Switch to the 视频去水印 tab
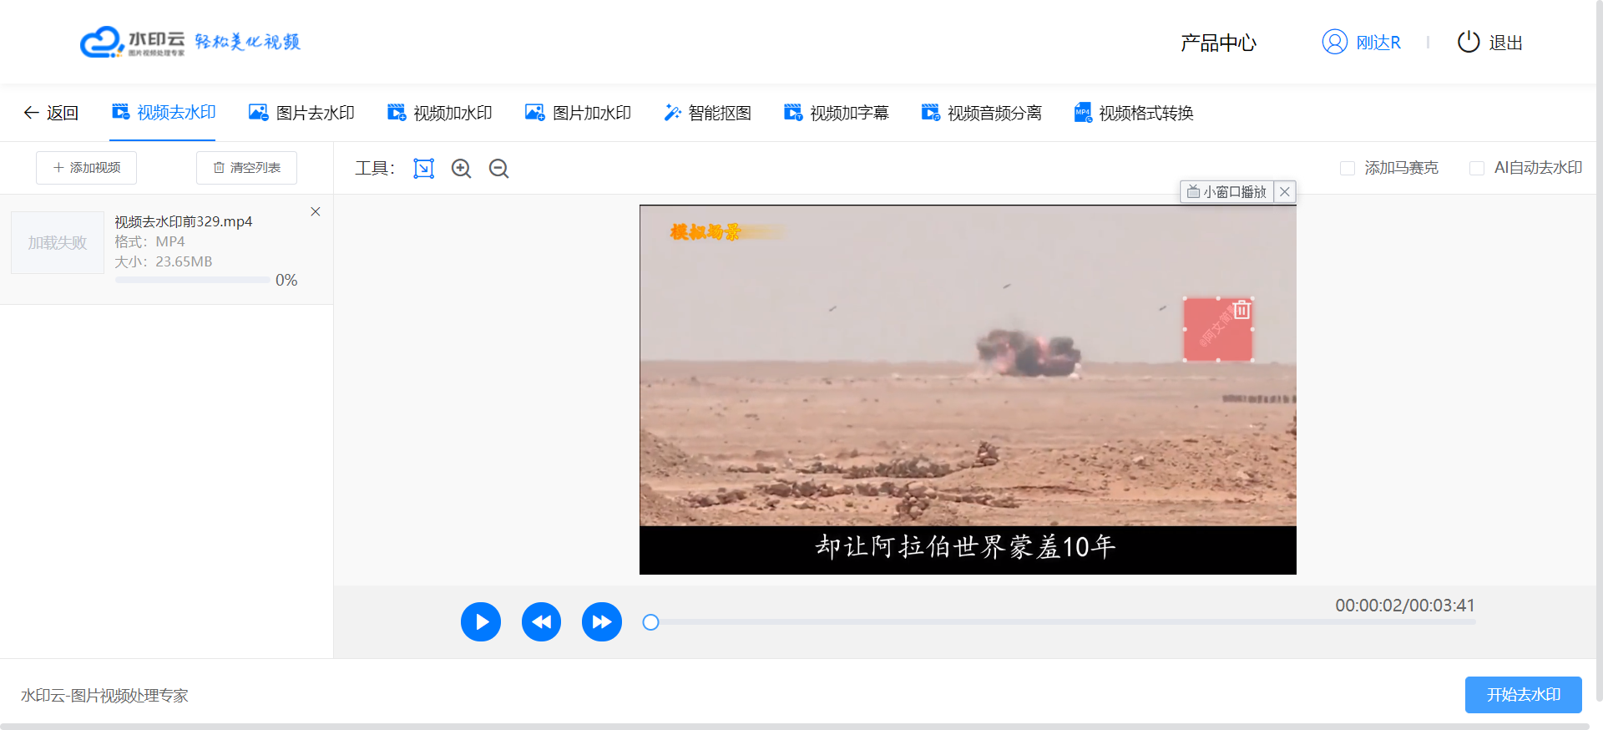The image size is (1603, 730). (164, 113)
